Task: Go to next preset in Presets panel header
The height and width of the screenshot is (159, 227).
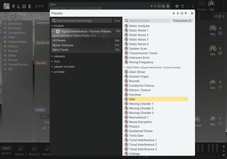Action: [x=178, y=13]
